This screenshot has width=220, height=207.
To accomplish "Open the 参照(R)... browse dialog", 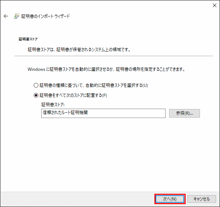I will click(x=185, y=113).
